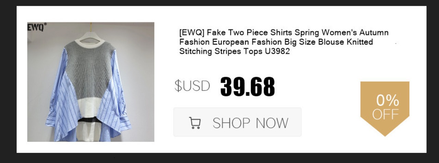
Task: Click the 39.68 price amount
Action: [248, 86]
